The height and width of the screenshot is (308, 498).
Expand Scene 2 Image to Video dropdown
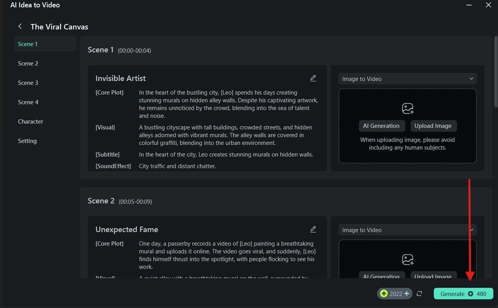coord(407,230)
